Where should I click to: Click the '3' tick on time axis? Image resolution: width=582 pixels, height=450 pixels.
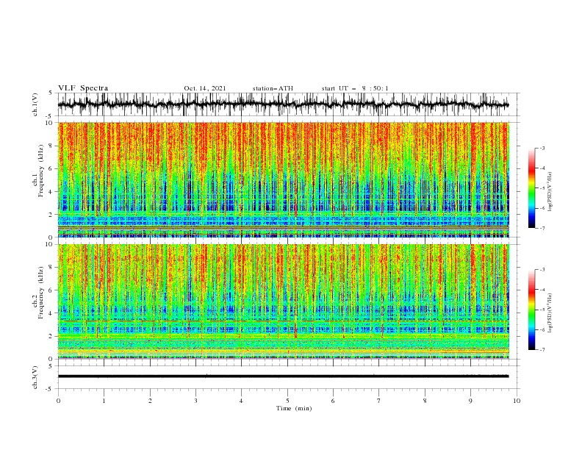[x=195, y=401]
